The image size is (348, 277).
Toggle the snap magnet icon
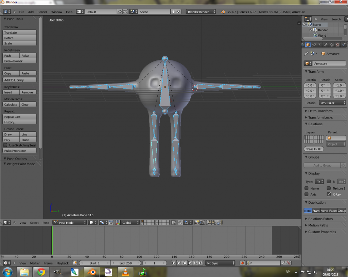pyautogui.click(x=180, y=222)
